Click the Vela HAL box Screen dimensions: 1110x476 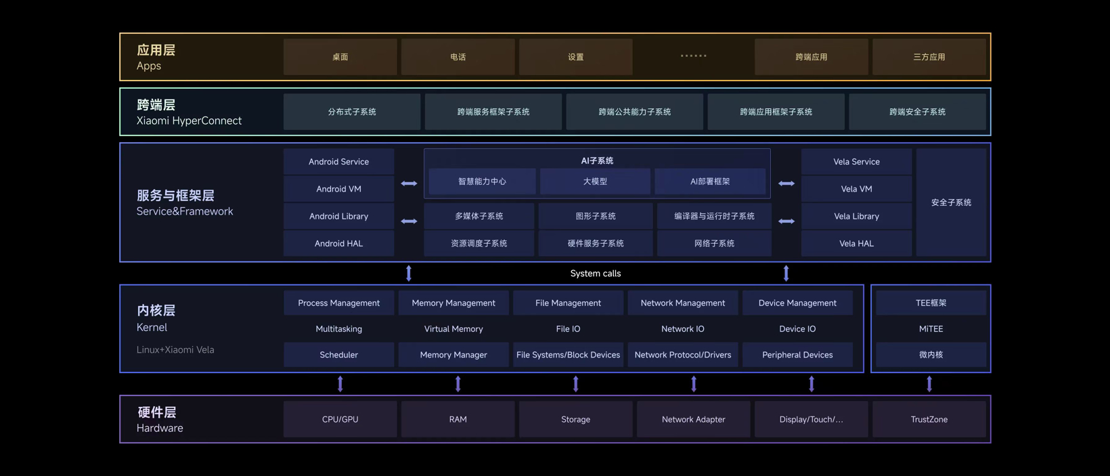tap(856, 243)
